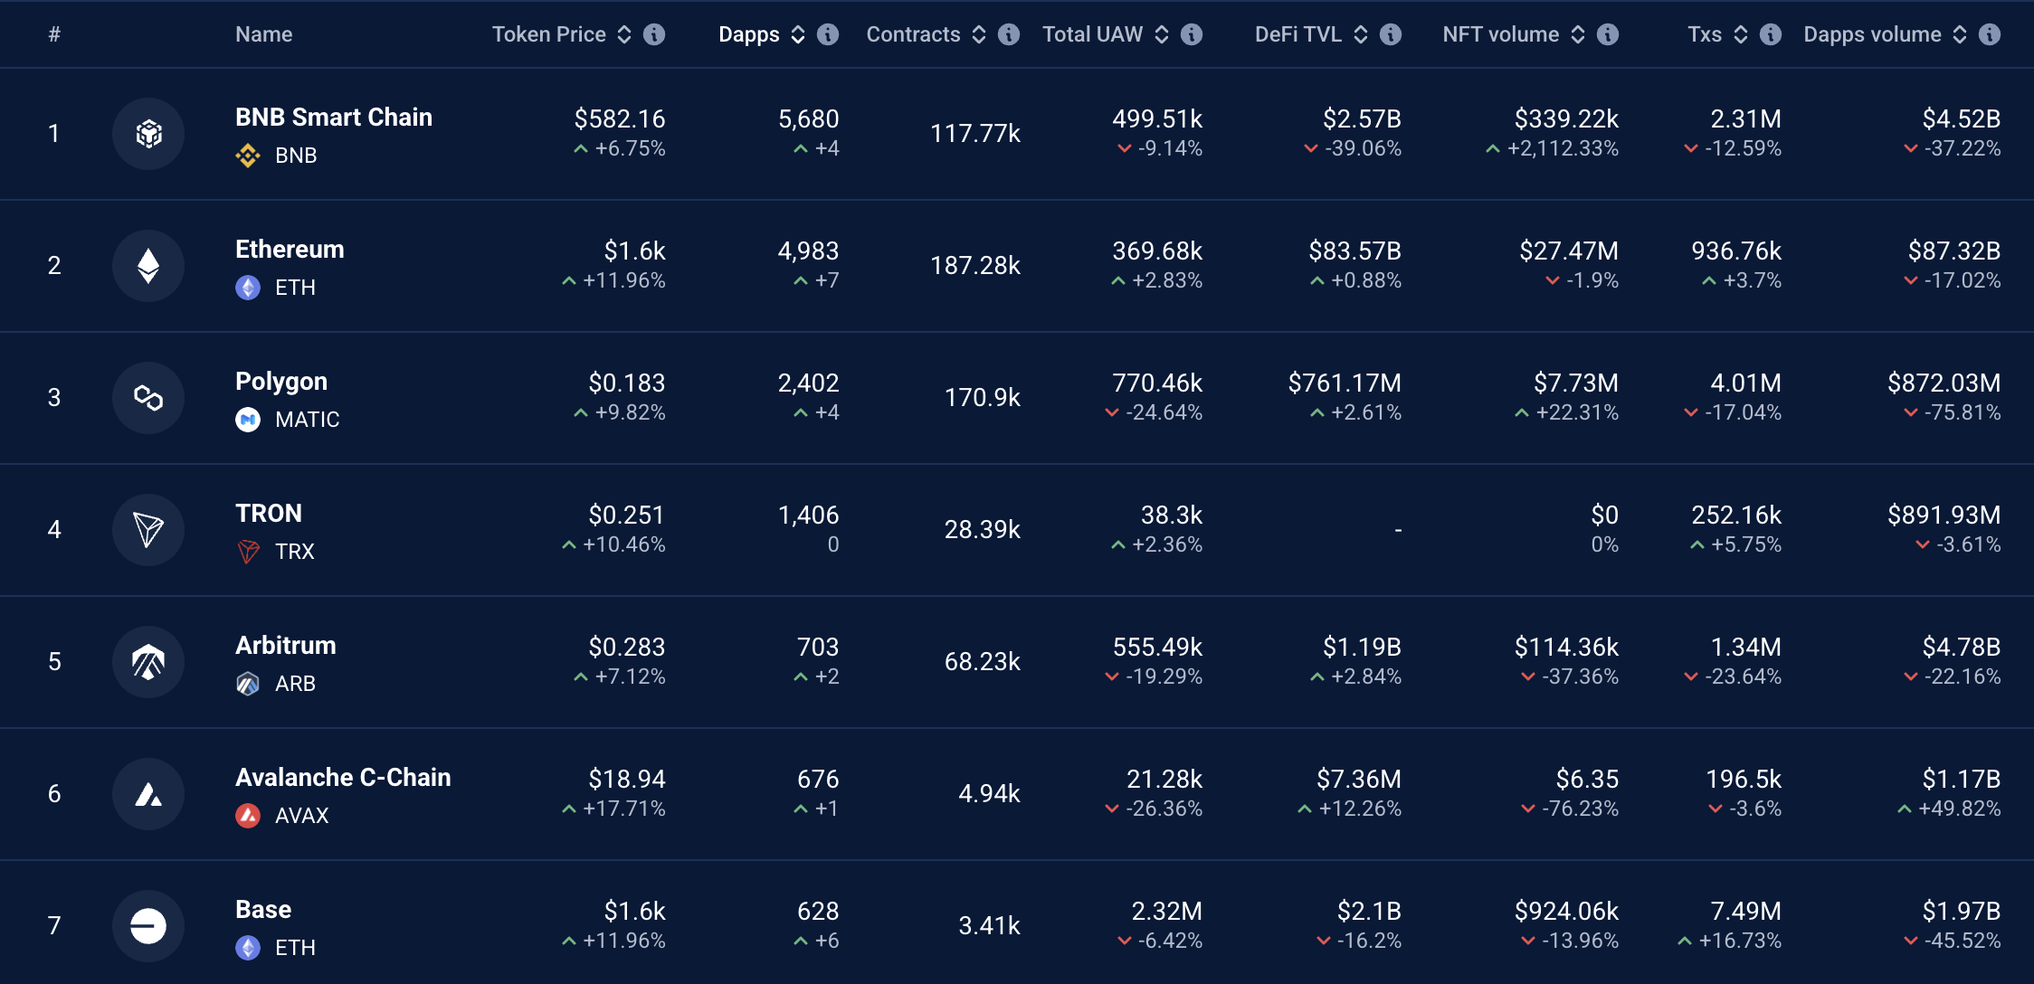Click the BNB Smart Chain logo icon
The height and width of the screenshot is (984, 2034).
[x=149, y=133]
